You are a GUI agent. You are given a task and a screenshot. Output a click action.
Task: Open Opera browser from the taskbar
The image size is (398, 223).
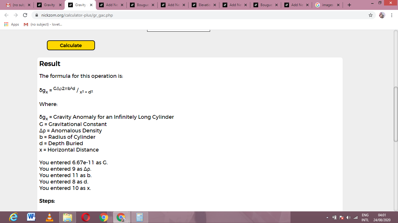[x=86, y=217]
